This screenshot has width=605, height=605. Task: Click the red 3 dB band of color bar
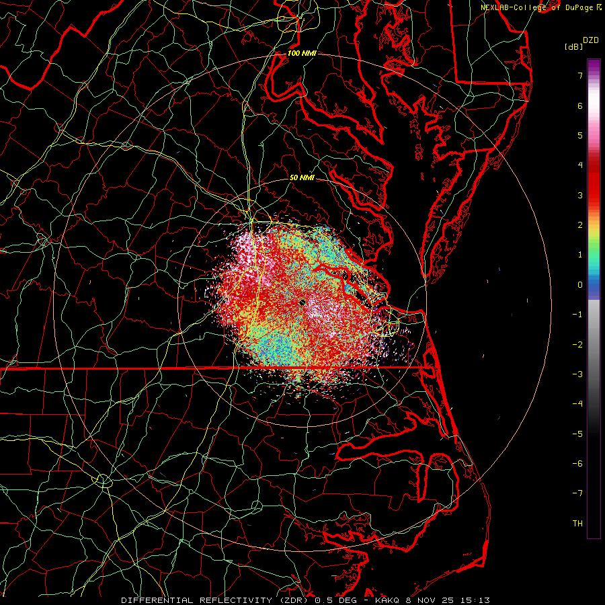(594, 189)
